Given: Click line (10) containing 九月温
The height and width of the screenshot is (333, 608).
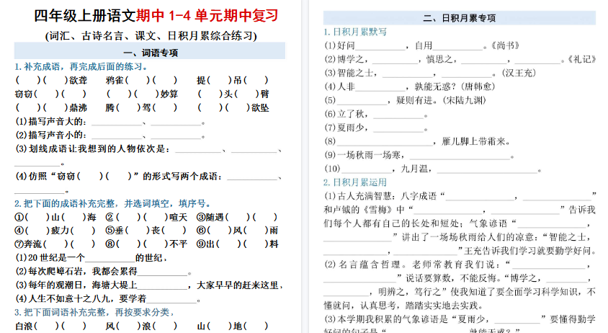Looking at the screenshot, I should (x=433, y=169).
